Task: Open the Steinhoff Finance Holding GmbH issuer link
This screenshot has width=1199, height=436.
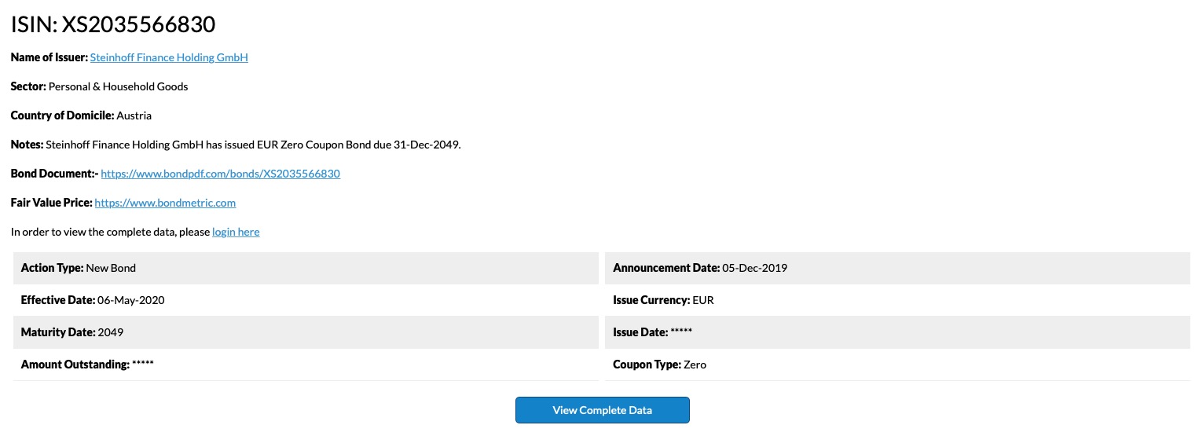Action: (169, 57)
